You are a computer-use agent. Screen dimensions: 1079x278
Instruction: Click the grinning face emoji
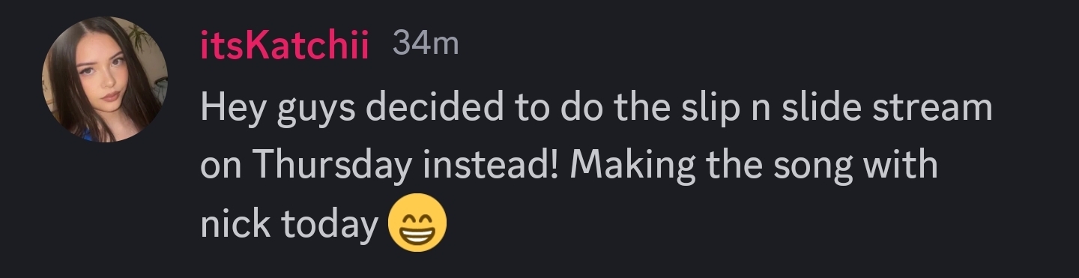point(417,223)
